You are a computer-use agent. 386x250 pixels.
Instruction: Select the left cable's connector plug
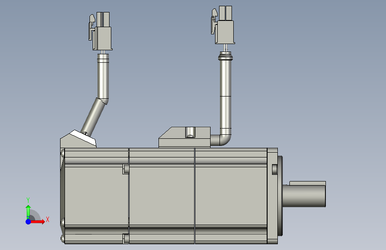click(101, 31)
